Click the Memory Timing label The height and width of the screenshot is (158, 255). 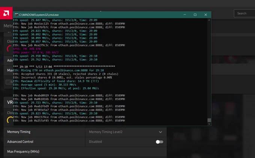click(x=19, y=132)
